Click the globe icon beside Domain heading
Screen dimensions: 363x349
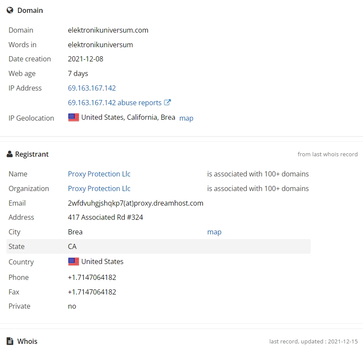pyautogui.click(x=10, y=10)
